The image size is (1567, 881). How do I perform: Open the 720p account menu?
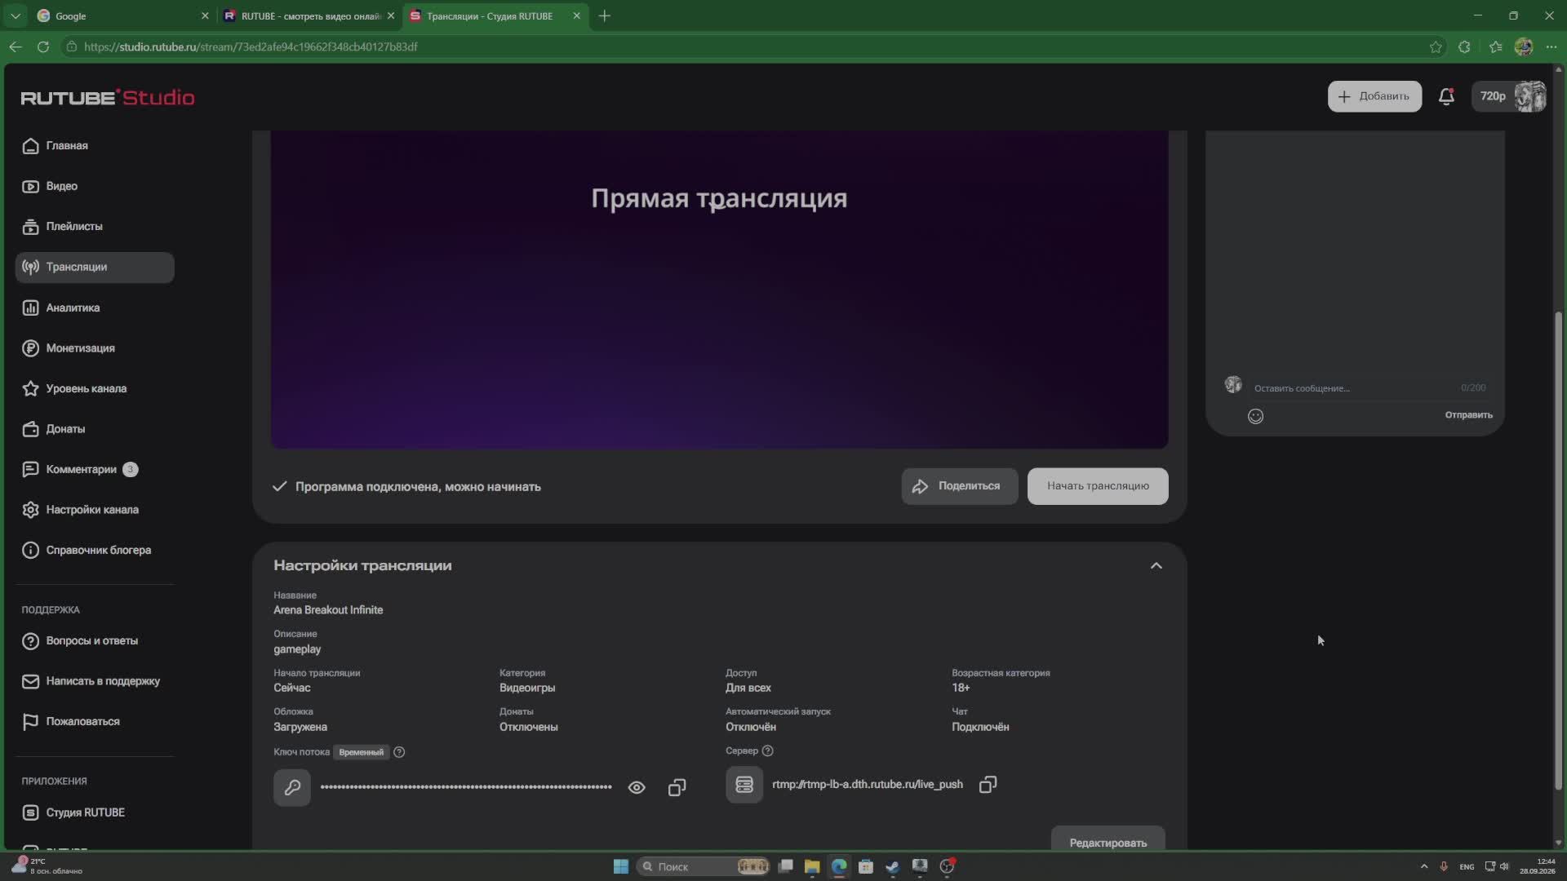point(1509,96)
